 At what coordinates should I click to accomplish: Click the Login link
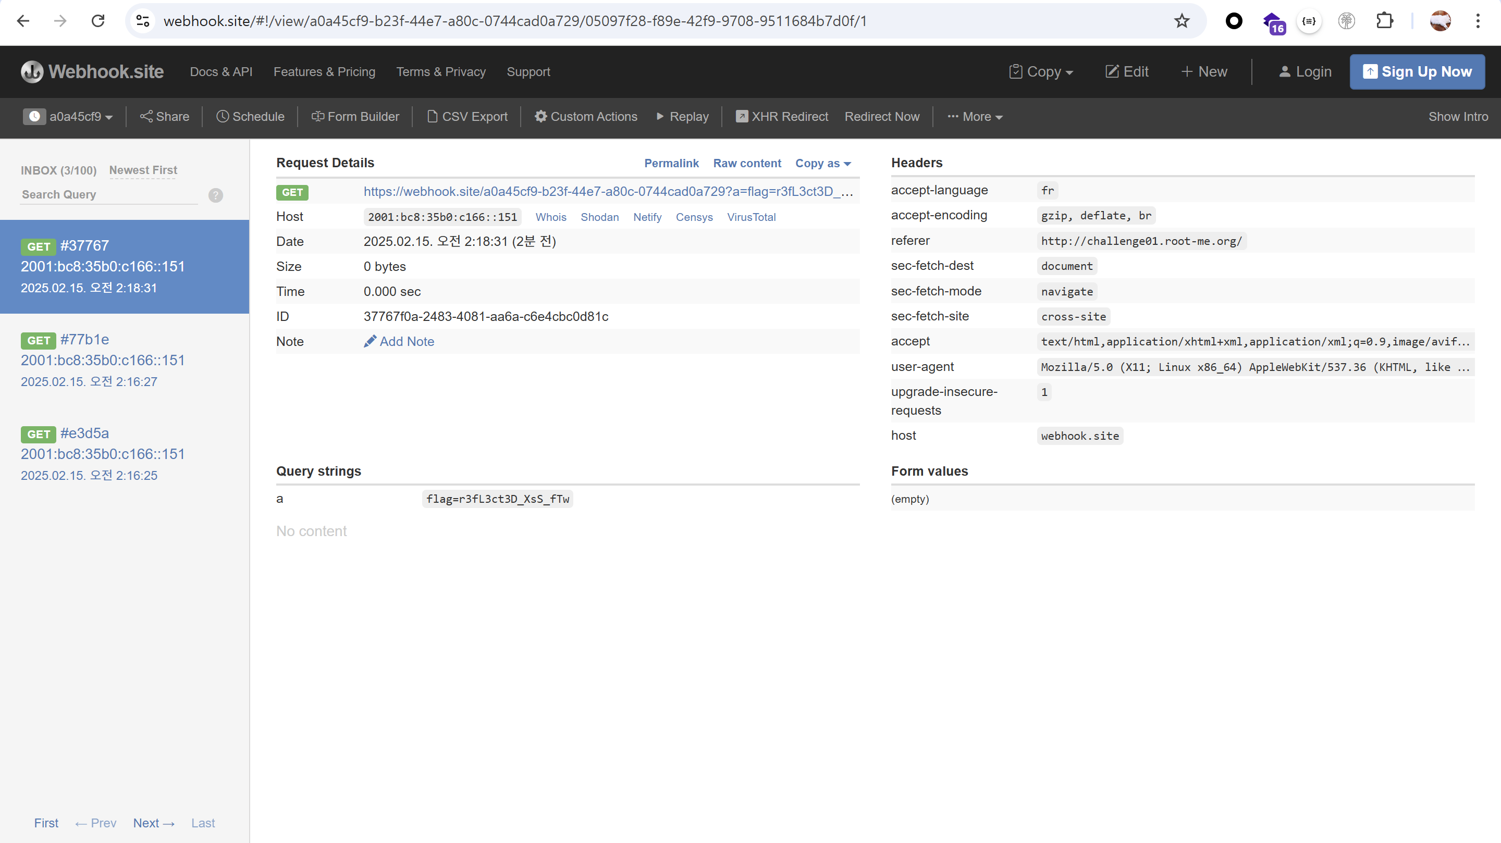click(1305, 72)
